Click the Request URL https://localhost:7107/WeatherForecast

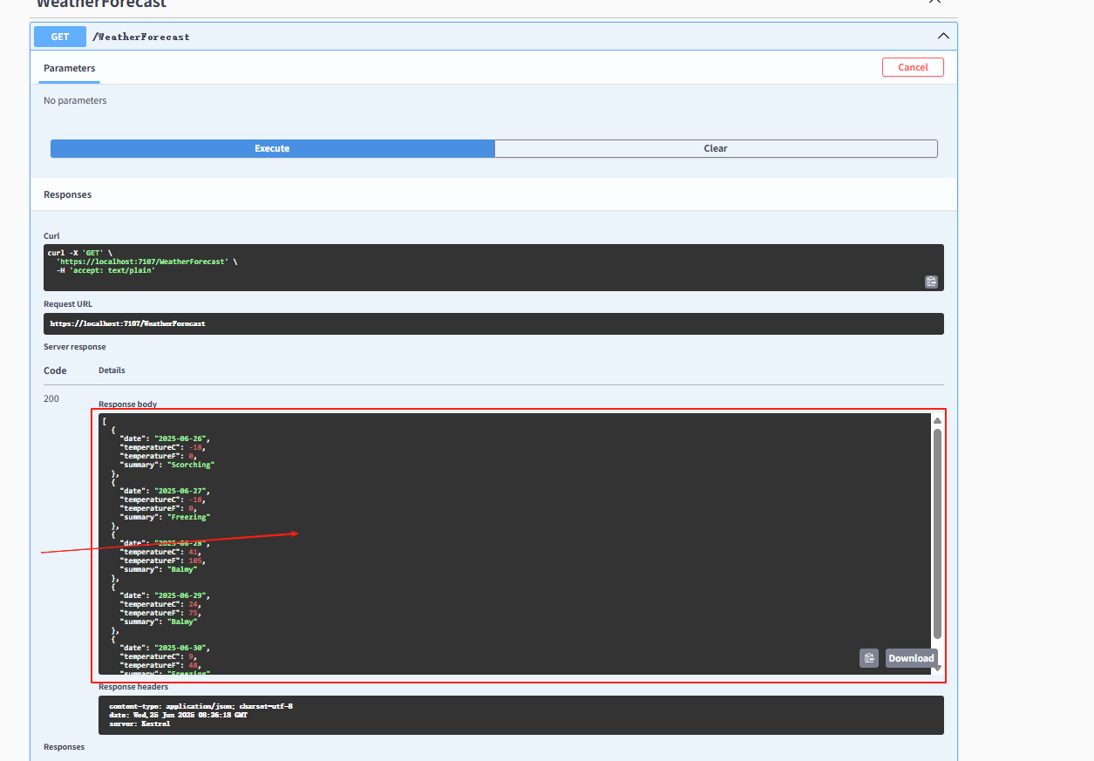pos(127,323)
